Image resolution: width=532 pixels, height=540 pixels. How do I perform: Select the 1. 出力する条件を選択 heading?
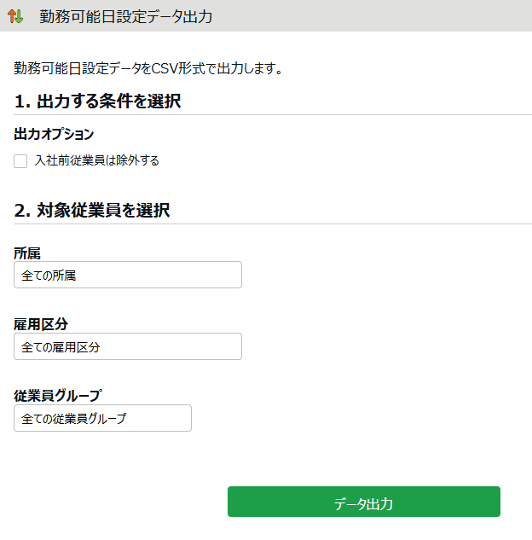coord(97,102)
